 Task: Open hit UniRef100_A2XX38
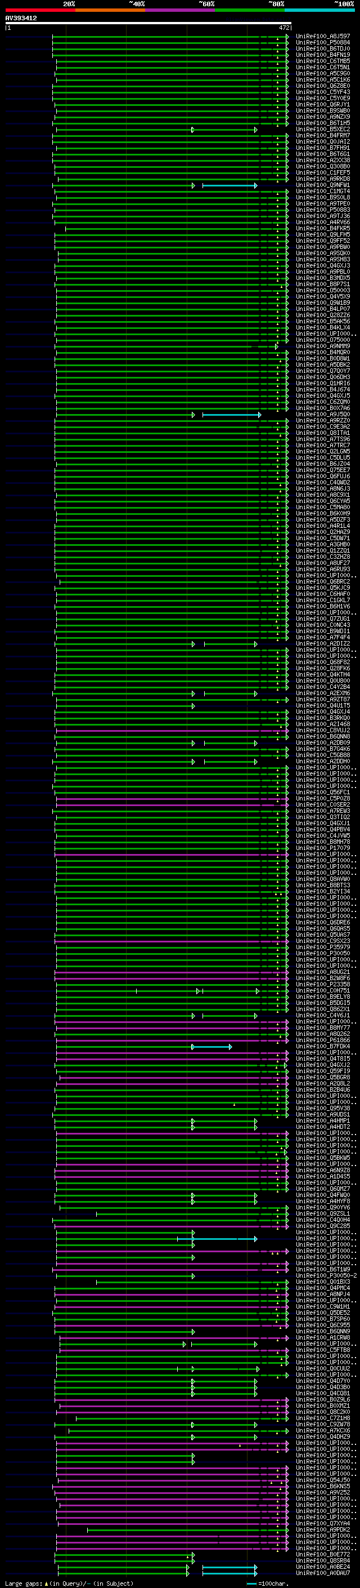pos(322,161)
